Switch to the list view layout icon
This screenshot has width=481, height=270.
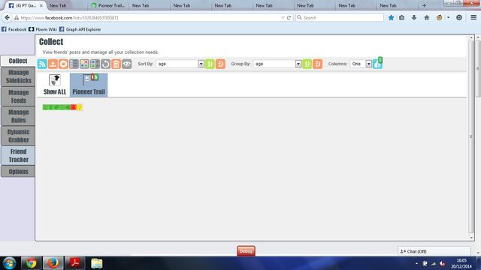pos(74,64)
